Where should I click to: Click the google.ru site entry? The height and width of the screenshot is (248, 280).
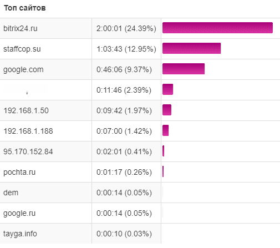pos(19,213)
